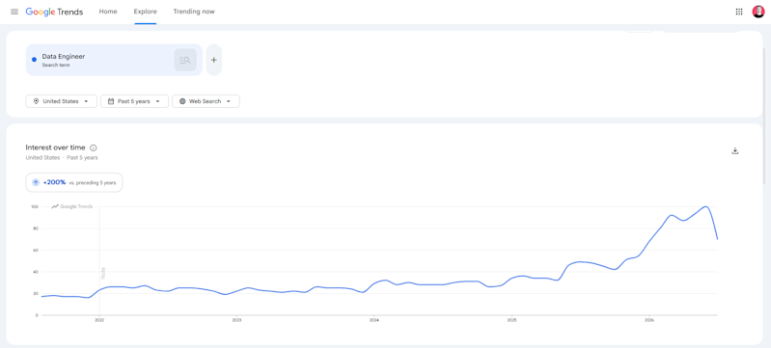
Task: Edit the Data Engineer search term
Action: pos(98,60)
